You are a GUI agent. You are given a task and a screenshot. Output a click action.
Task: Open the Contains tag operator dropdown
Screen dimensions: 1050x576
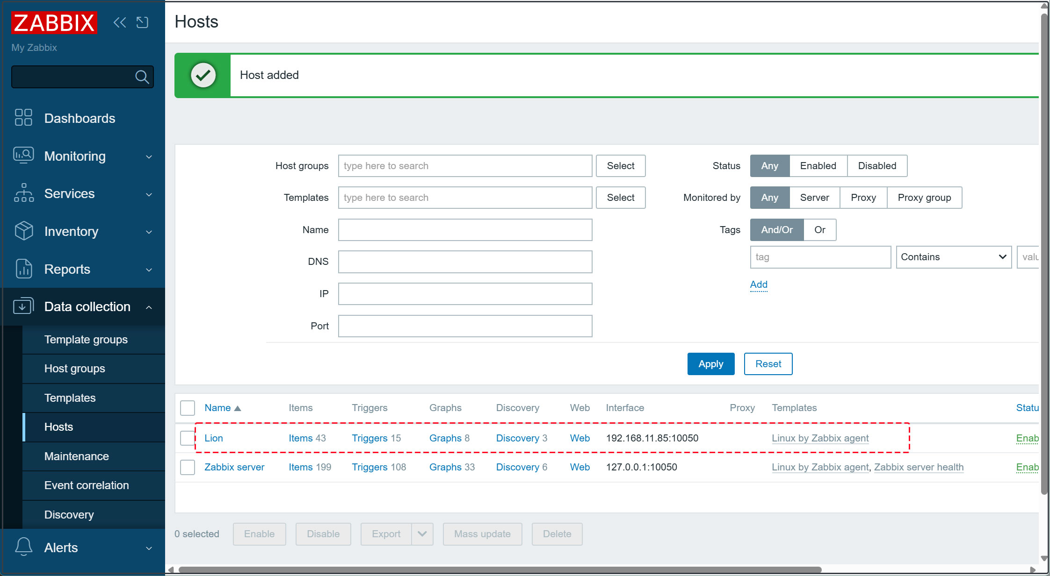pos(953,257)
